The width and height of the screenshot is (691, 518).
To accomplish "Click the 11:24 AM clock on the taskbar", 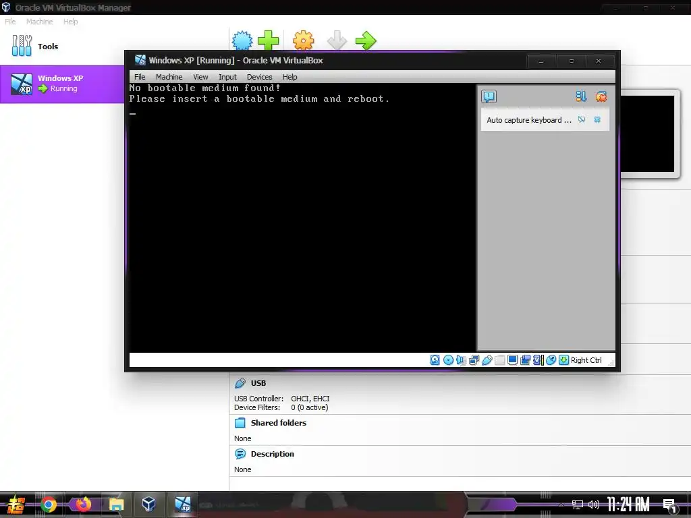I will (628, 505).
